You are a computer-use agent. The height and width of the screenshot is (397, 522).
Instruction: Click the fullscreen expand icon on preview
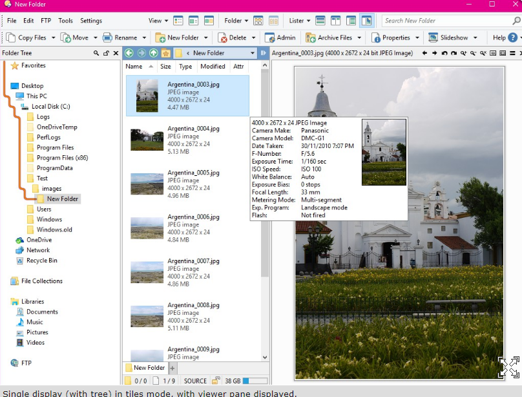tap(508, 367)
